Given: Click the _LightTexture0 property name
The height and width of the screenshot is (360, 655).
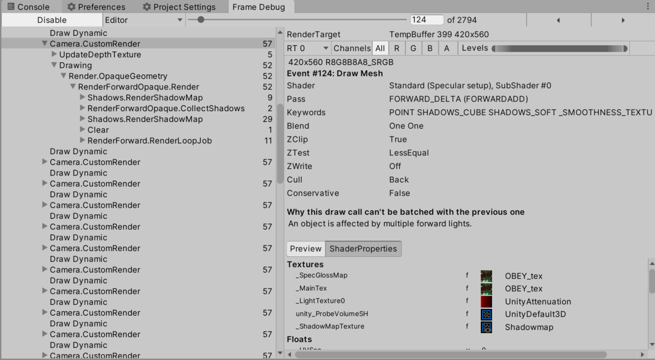Looking at the screenshot, I should tap(320, 301).
